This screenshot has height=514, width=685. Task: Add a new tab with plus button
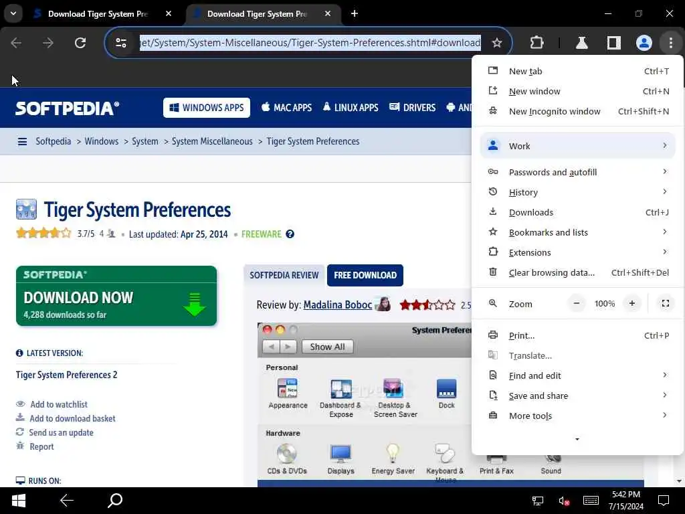[355, 13]
